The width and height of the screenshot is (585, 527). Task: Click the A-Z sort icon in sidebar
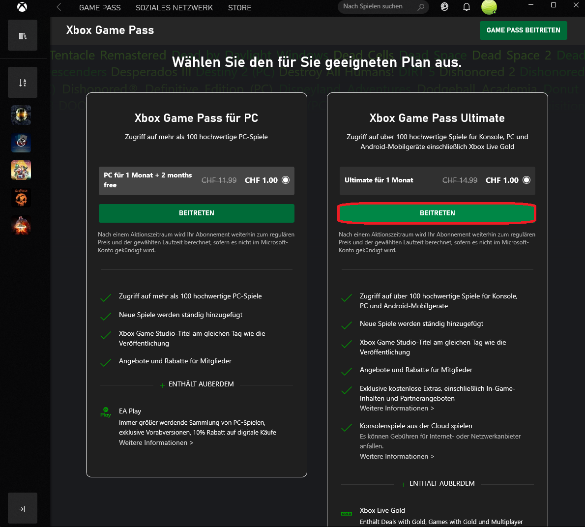pos(23,83)
